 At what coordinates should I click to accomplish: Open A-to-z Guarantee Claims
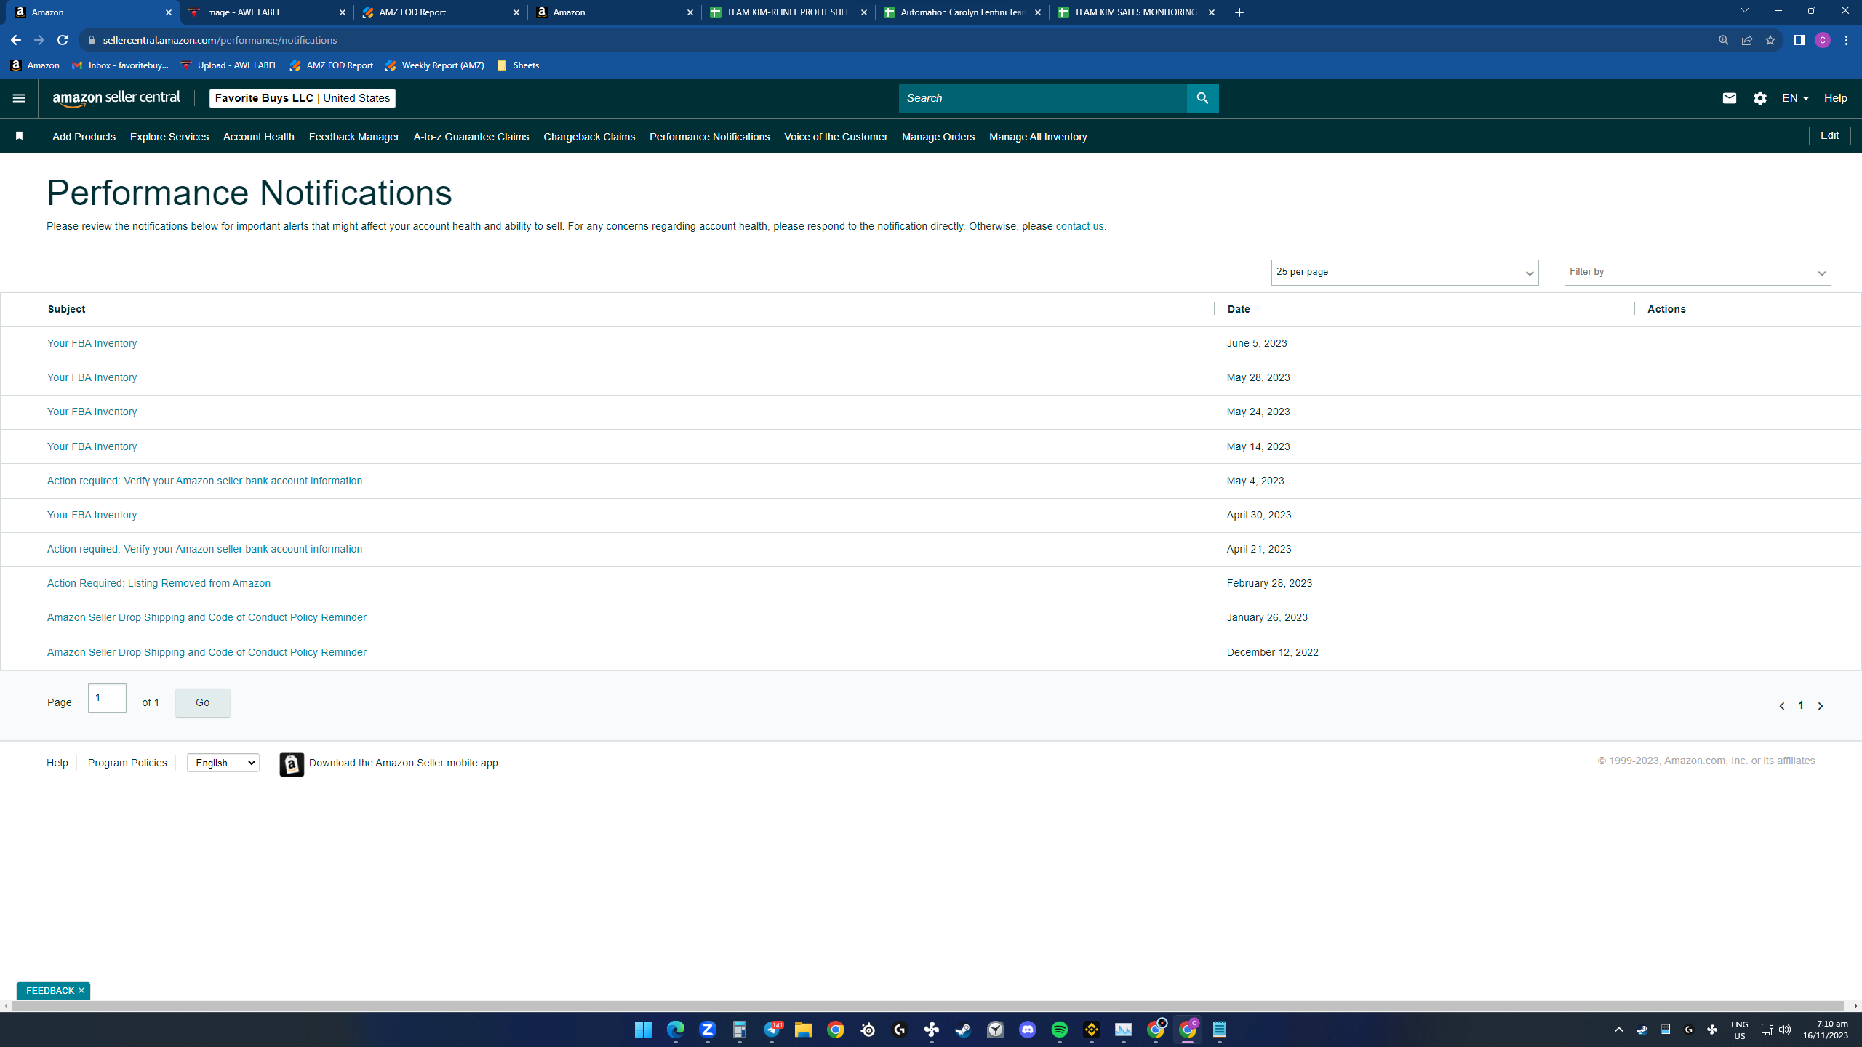471,137
